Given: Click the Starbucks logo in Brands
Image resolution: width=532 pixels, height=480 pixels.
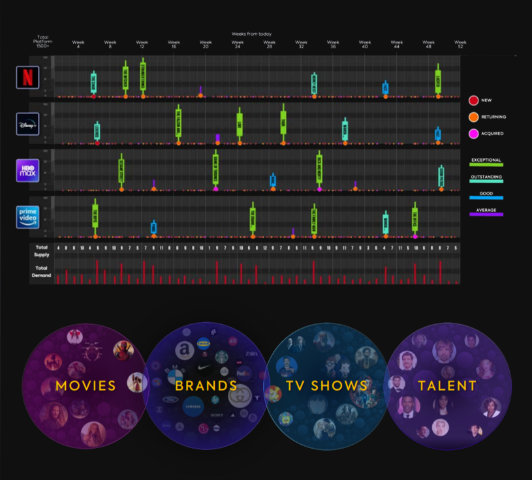Looking at the screenshot, I should click(221, 357).
